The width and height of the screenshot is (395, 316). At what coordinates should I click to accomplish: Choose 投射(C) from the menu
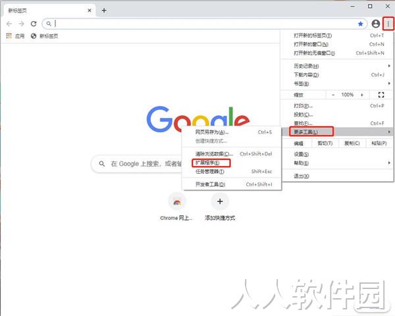click(x=337, y=115)
